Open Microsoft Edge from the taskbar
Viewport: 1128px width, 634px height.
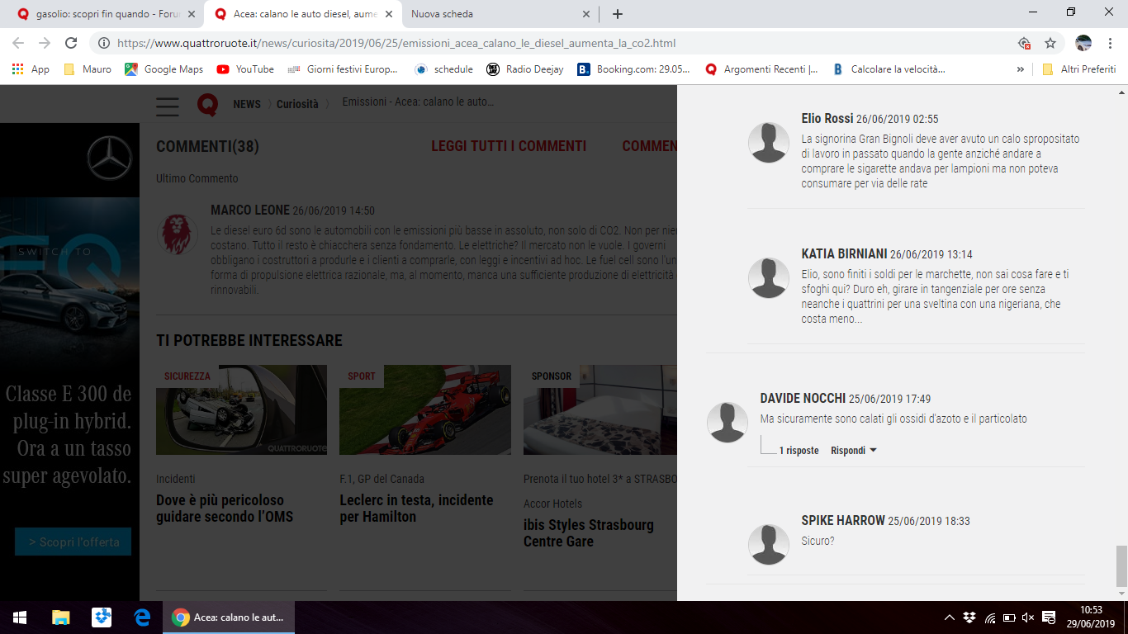coord(142,617)
